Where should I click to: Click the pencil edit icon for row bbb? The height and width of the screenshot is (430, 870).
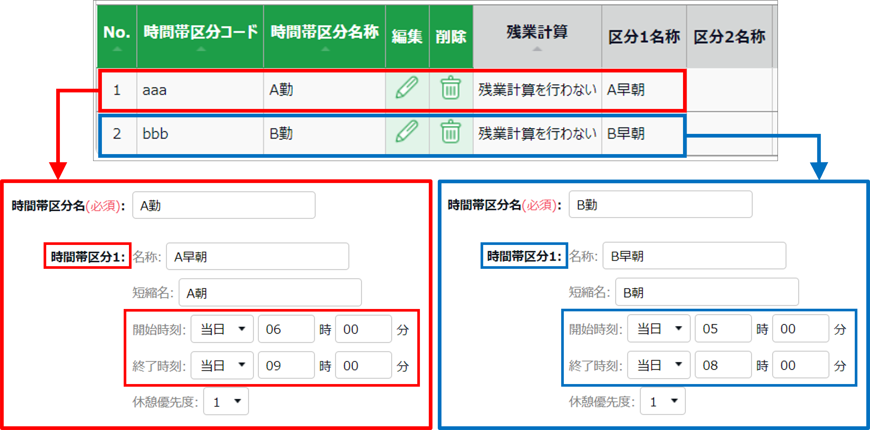[407, 132]
